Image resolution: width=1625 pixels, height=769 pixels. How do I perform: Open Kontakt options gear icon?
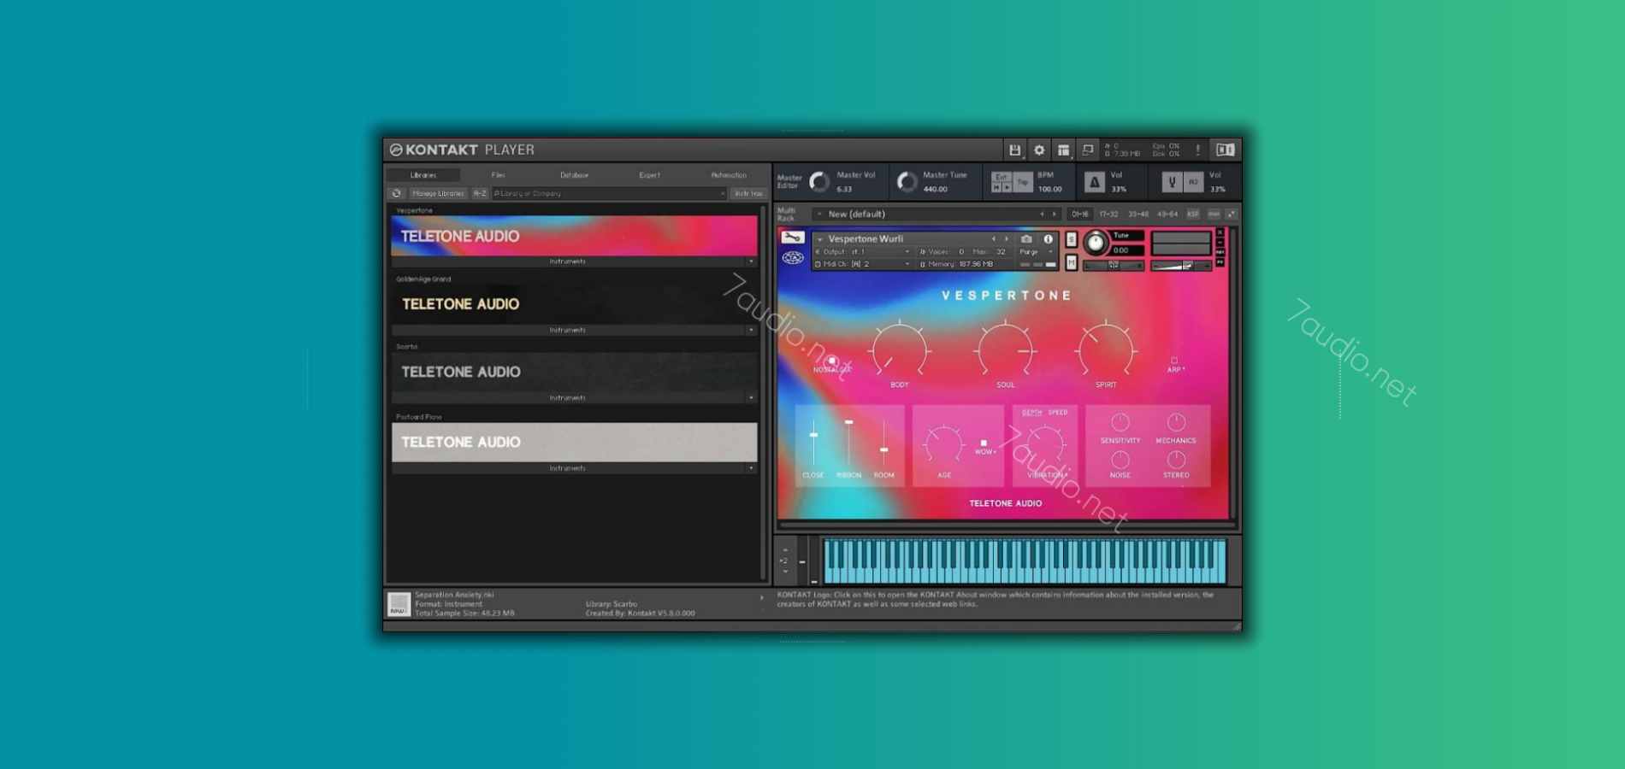pyautogui.click(x=1039, y=150)
